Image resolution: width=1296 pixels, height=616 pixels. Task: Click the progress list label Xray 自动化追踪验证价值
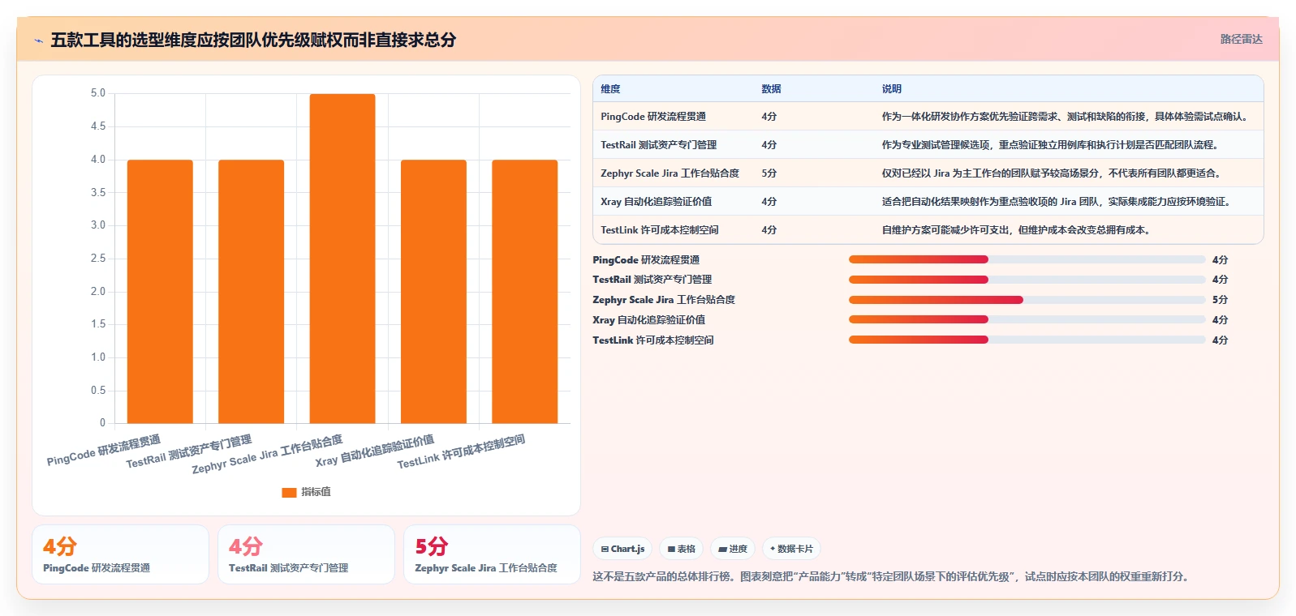[x=648, y=320]
